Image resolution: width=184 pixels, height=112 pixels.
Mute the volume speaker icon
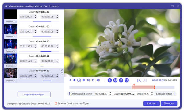point(98,80)
